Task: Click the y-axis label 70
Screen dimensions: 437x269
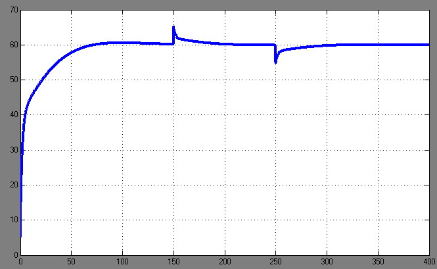Action: coord(14,10)
